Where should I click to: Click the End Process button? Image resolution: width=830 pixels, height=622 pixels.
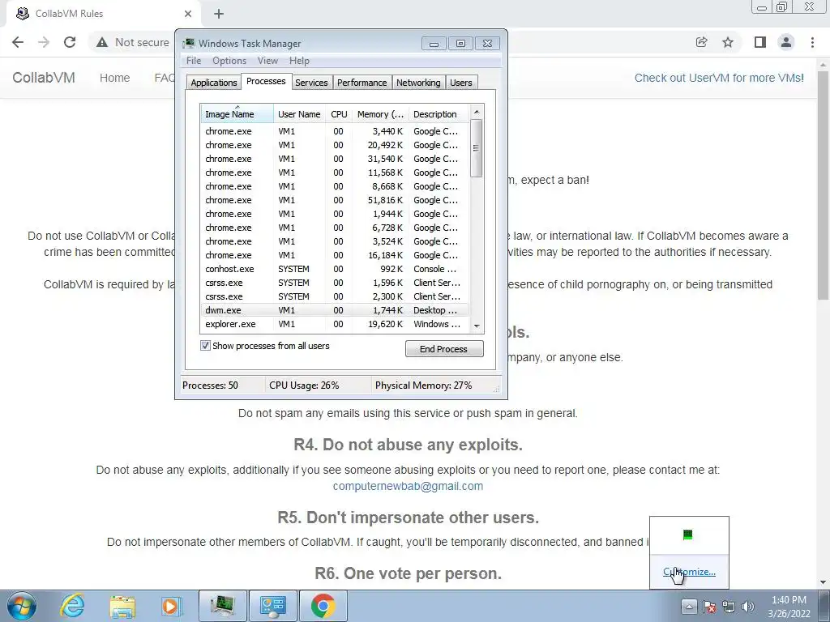point(444,349)
